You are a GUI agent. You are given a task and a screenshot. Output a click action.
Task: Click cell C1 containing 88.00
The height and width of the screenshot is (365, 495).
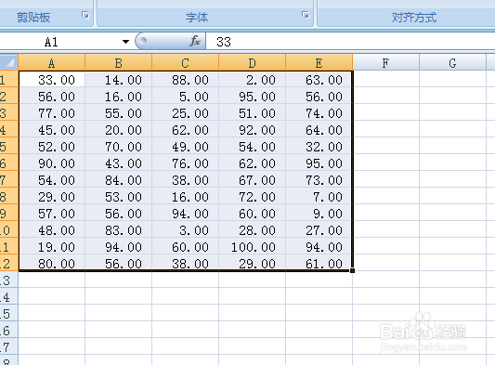click(186, 79)
